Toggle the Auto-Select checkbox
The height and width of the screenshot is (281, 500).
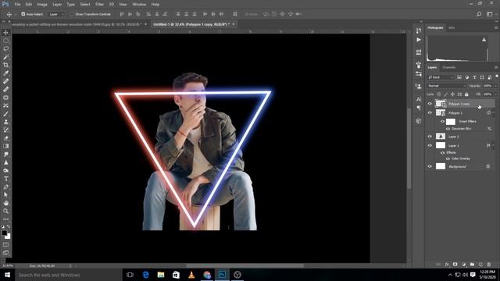(x=23, y=14)
